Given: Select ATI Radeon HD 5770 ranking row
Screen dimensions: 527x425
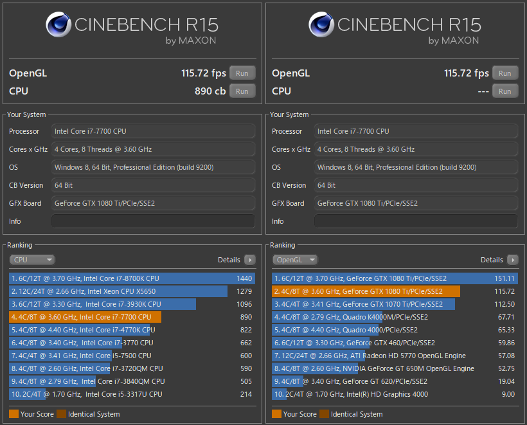Looking at the screenshot, I should [395, 356].
